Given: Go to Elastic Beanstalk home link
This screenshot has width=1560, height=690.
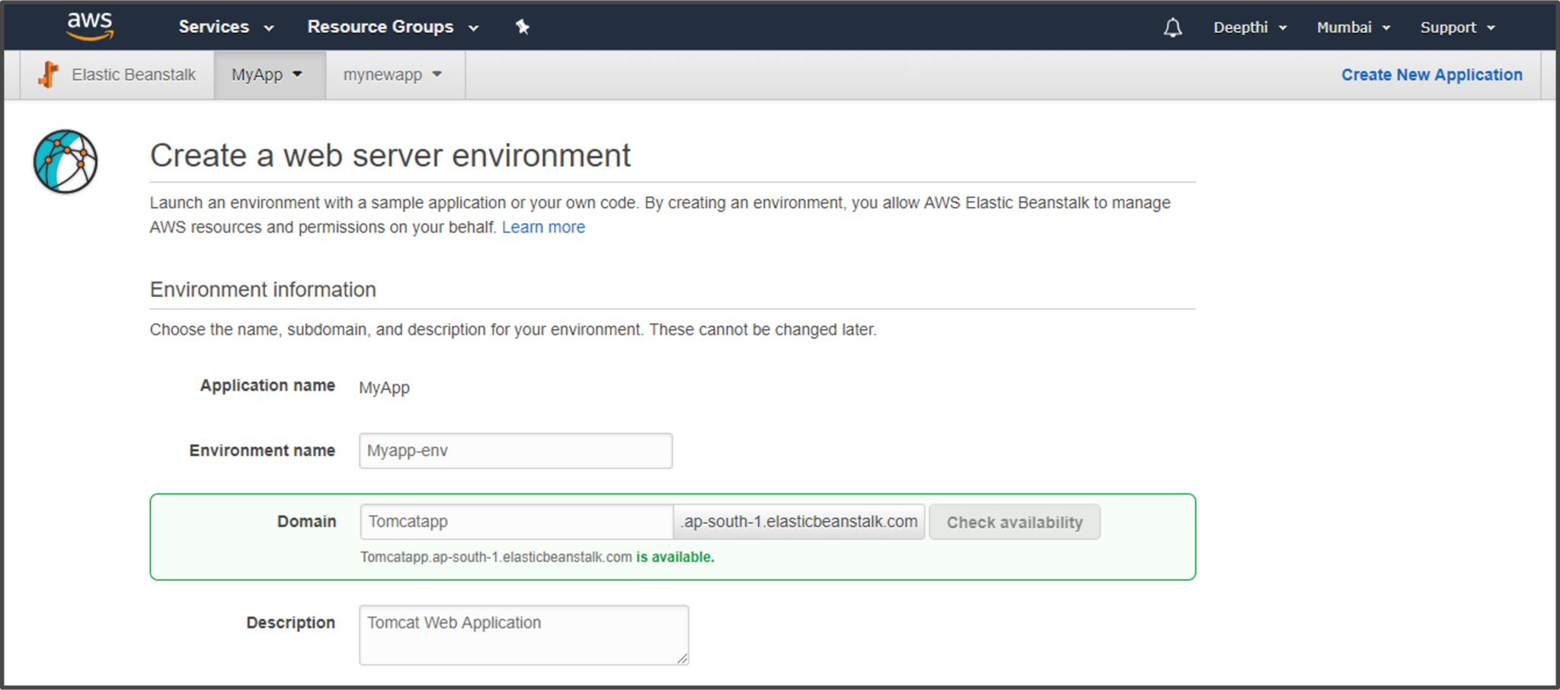Looking at the screenshot, I should click(133, 75).
